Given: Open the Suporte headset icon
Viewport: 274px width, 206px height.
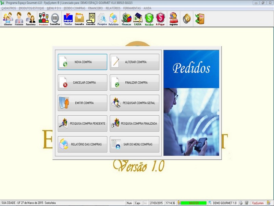Looking at the screenshot, I should [174, 19].
